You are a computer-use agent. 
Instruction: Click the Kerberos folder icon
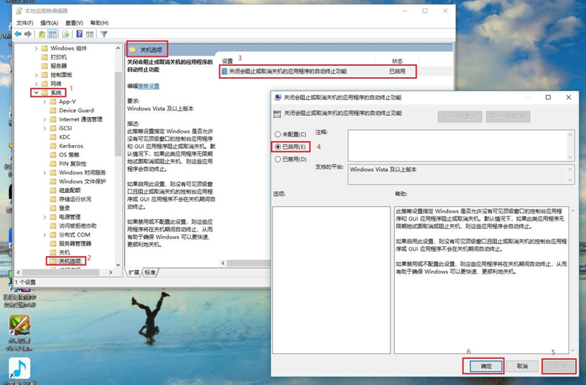pos(53,145)
